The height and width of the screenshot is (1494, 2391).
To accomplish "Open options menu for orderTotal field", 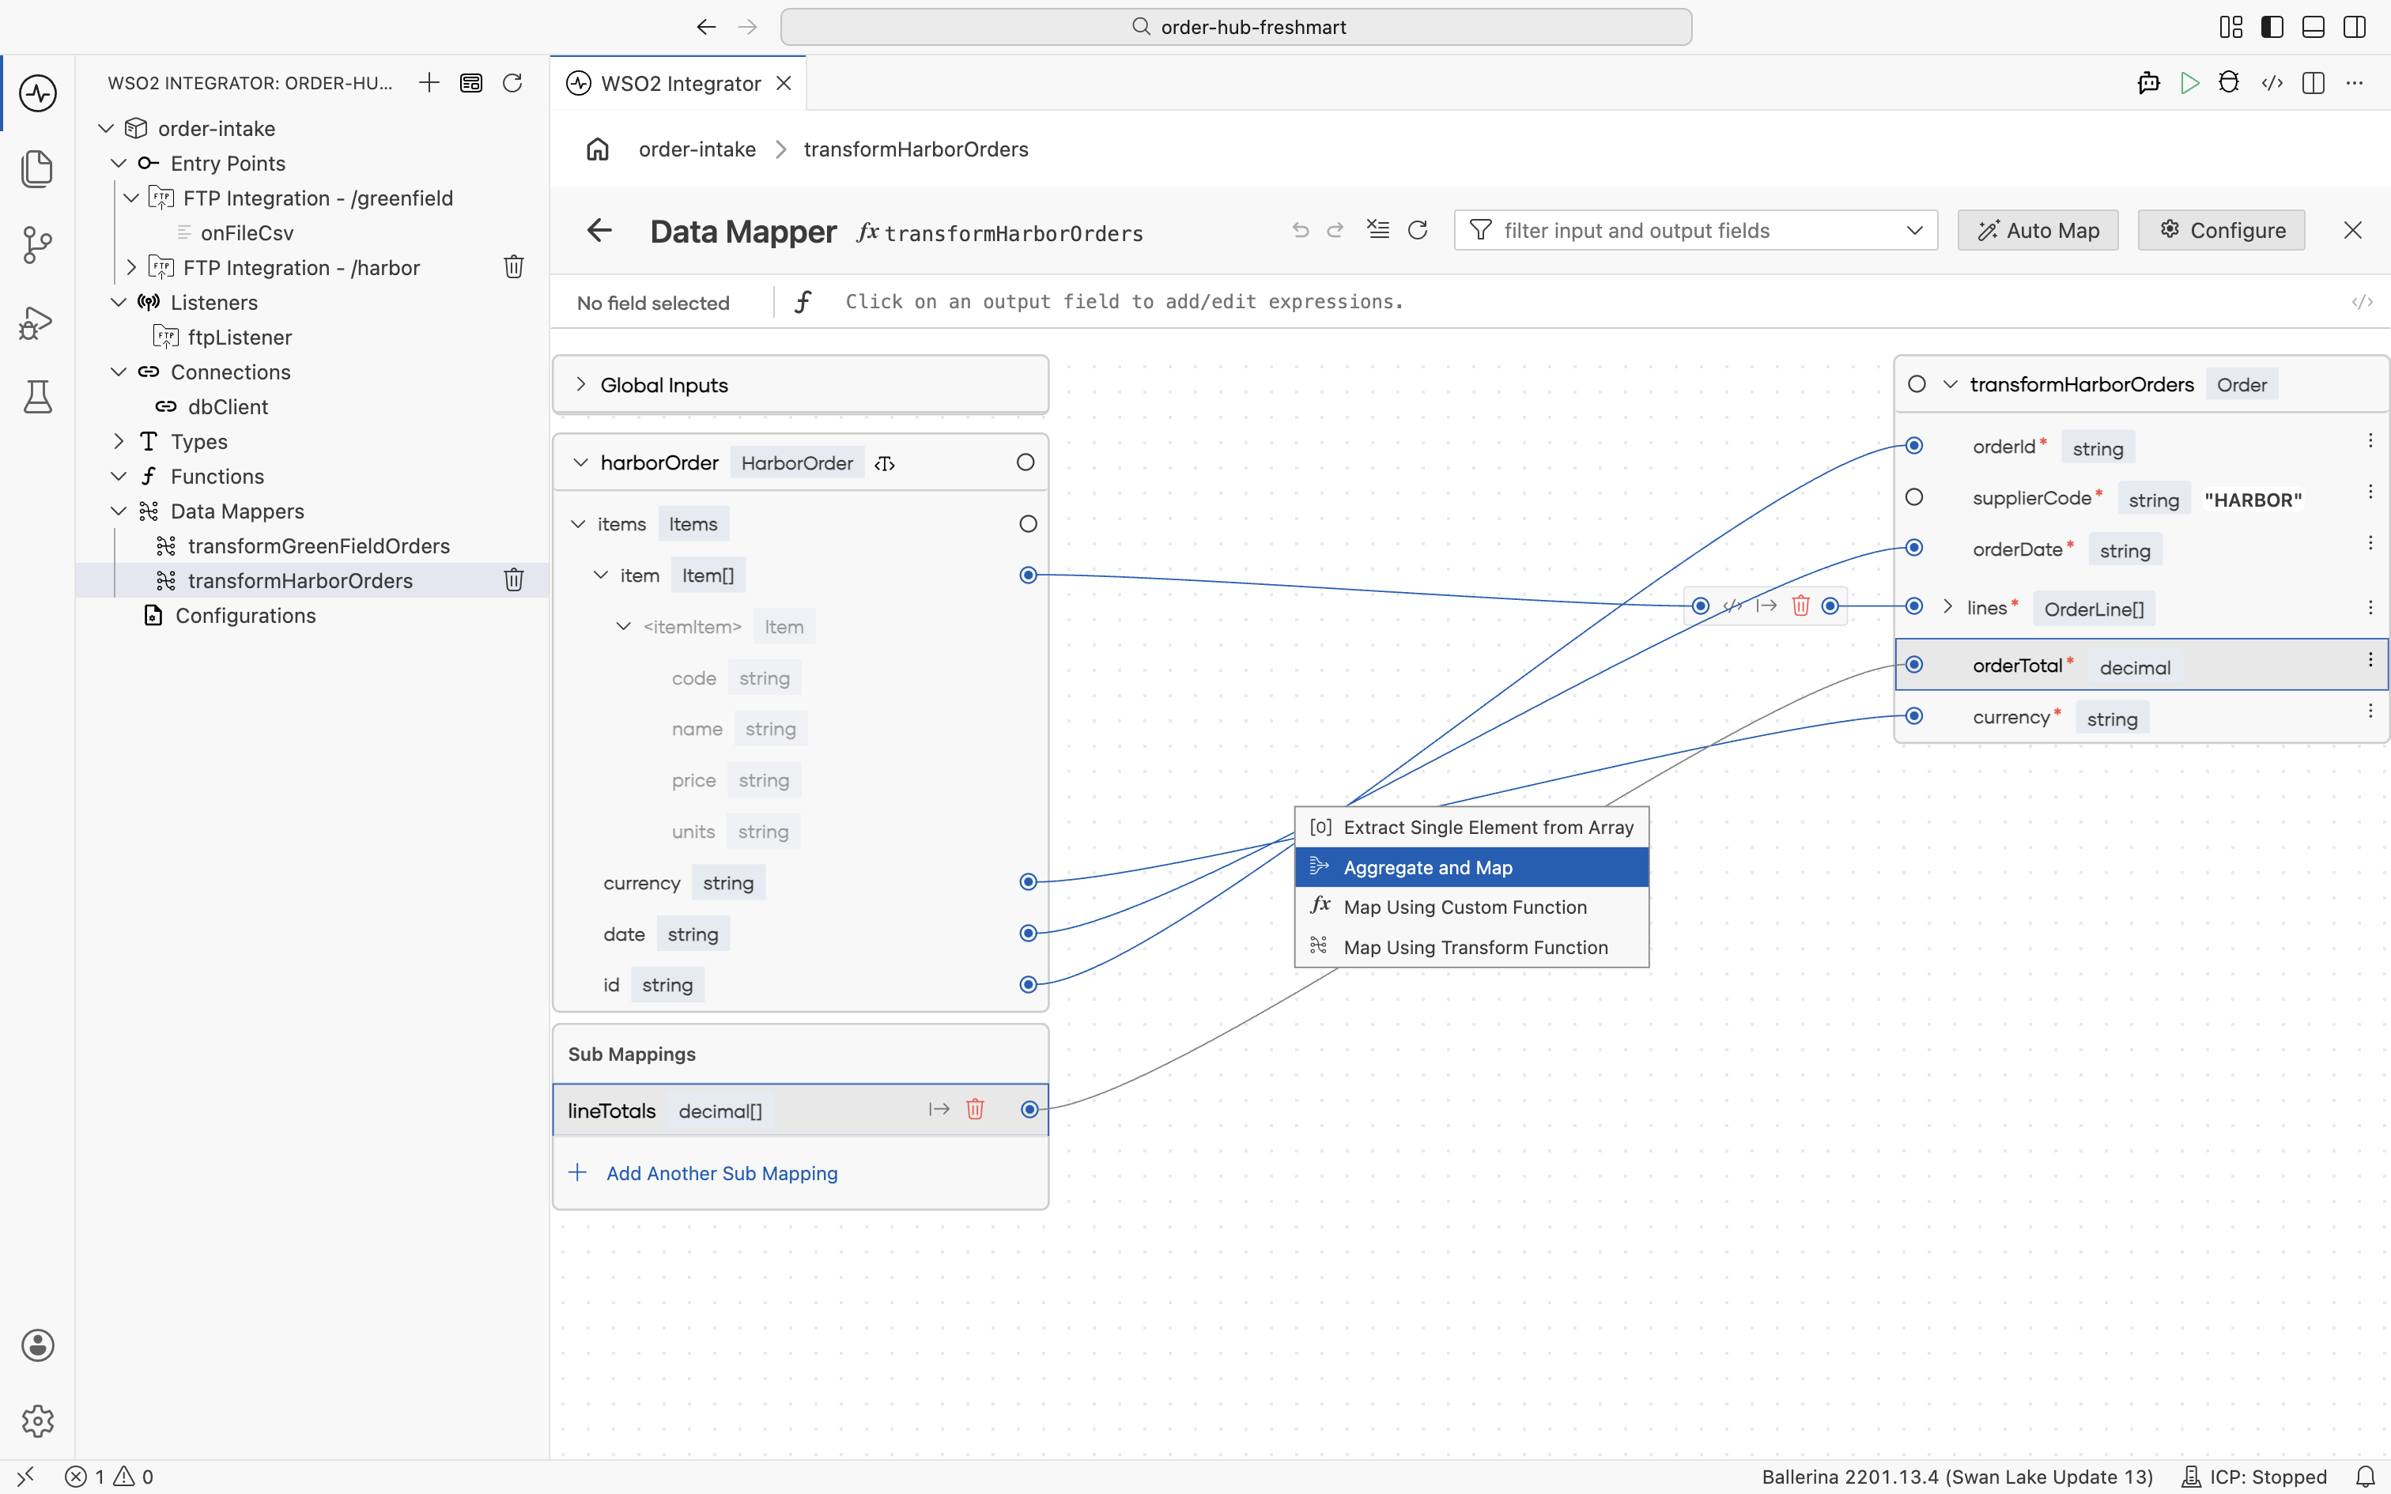I will pyautogui.click(x=2370, y=660).
